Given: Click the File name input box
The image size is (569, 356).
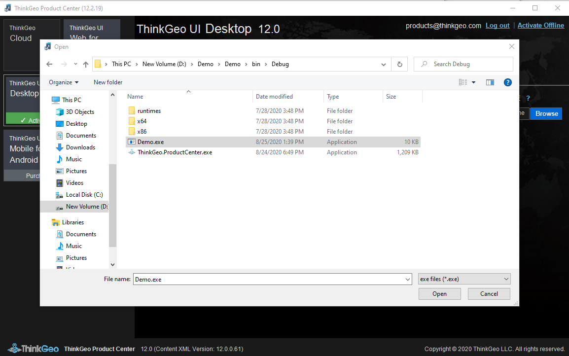Looking at the screenshot, I should pyautogui.click(x=269, y=279).
